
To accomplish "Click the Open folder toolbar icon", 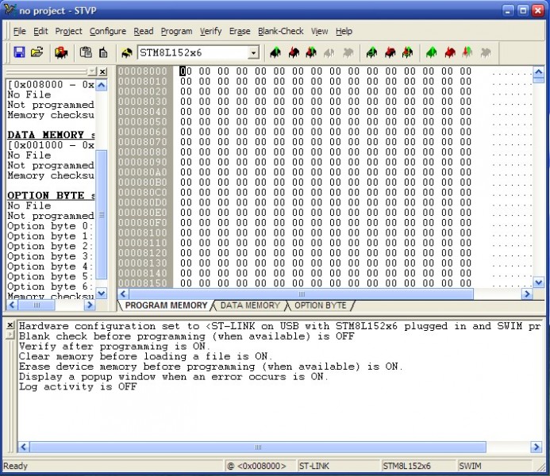I will tap(37, 52).
